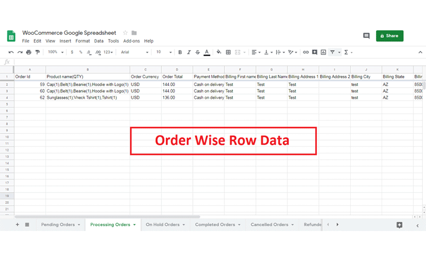Viewport: 426px width, 257px height.
Task: Move document using folder icon
Action: [x=134, y=33]
